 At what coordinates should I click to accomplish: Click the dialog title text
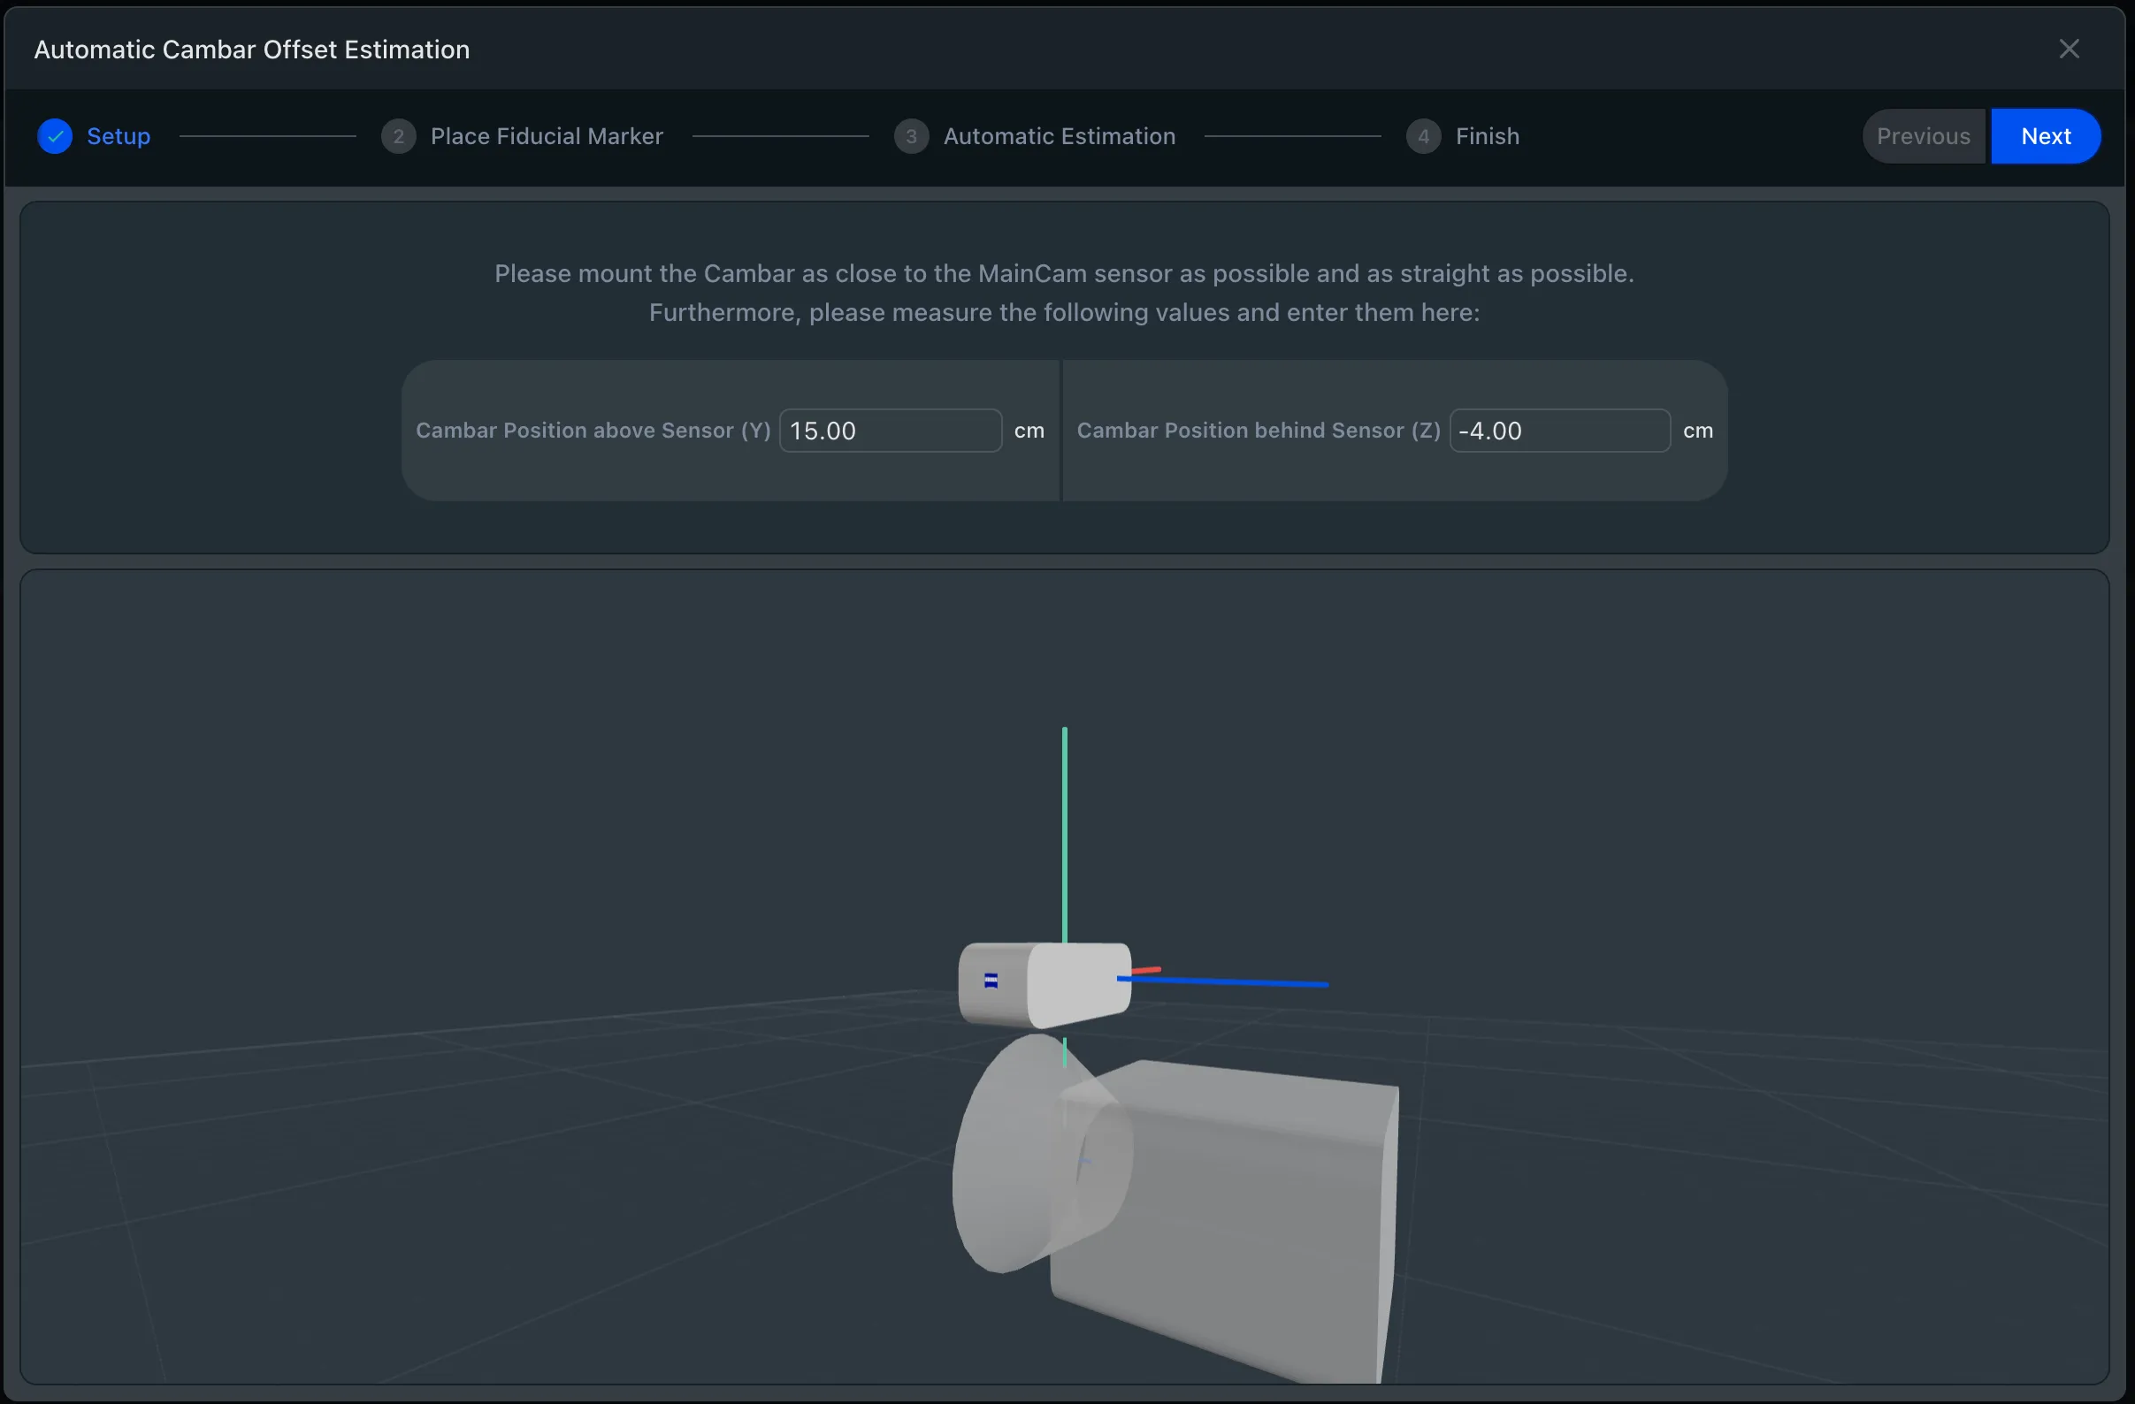(x=252, y=50)
